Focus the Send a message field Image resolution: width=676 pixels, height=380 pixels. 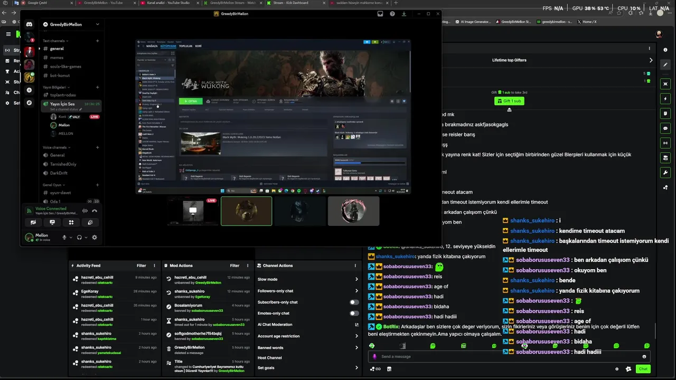509,357
